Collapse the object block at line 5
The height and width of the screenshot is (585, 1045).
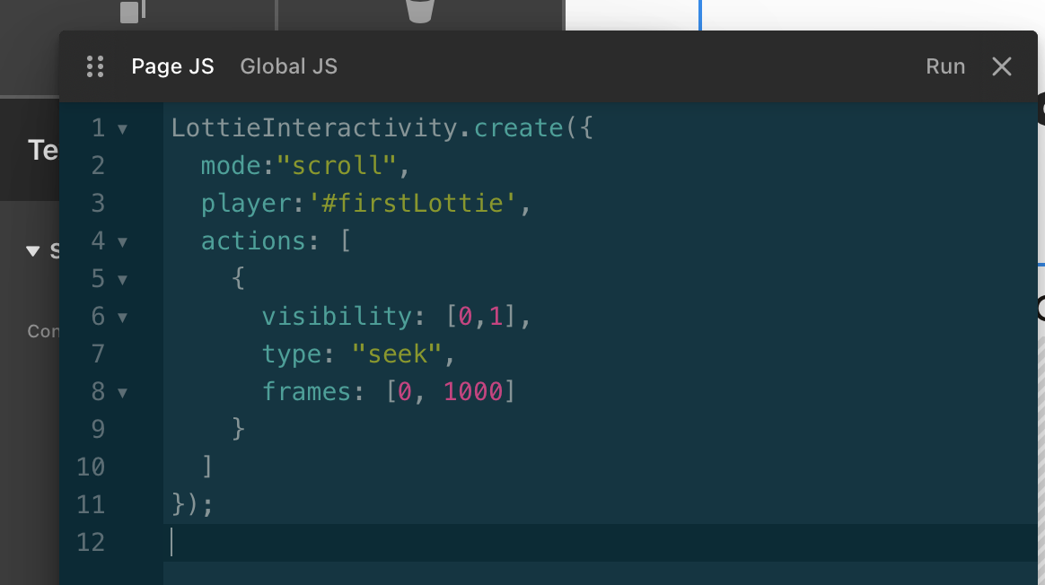[x=122, y=280]
